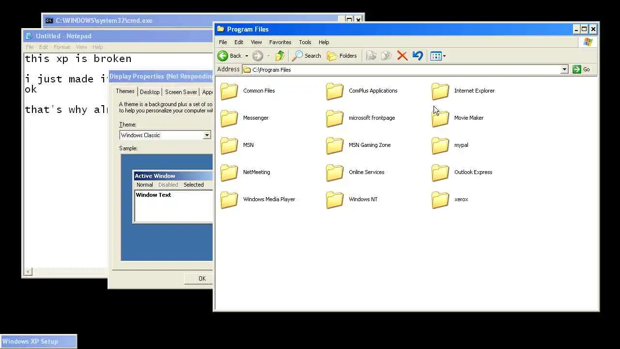Select the MSN Gaming Zone folder icon
Screen dimensions: 620x349
[x=335, y=145]
